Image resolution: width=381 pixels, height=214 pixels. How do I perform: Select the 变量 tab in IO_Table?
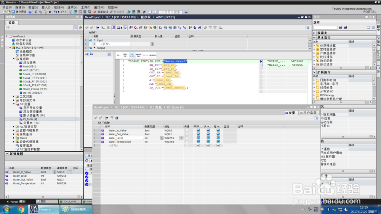click(290, 113)
